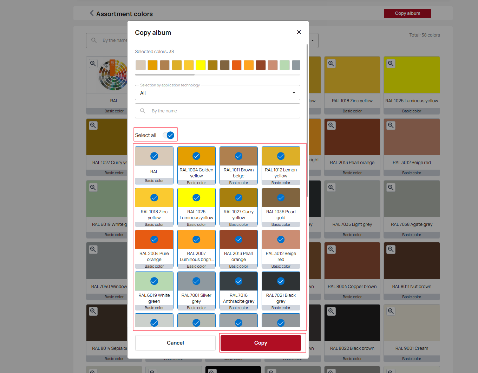Click Cancel in the Copy album dialog
478x373 pixels.
pyautogui.click(x=175, y=343)
